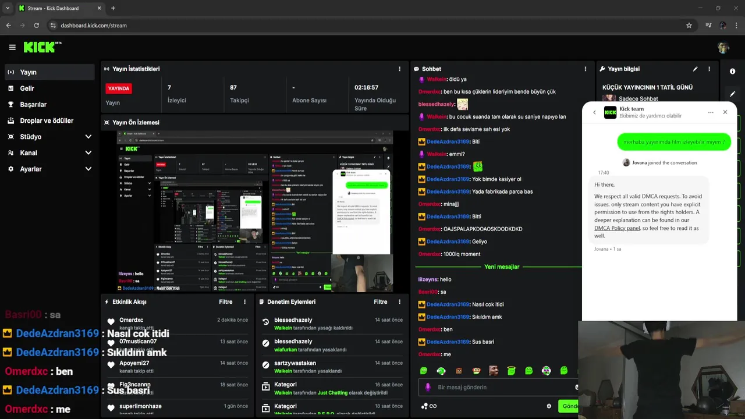The width and height of the screenshot is (745, 419).
Task: Click lilzeyns 'hello' message in chat
Action: pos(435,279)
